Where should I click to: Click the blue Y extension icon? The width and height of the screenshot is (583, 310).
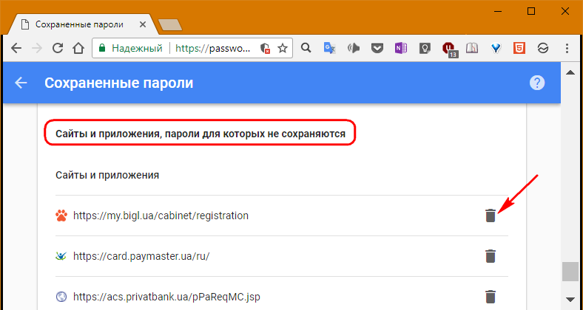coord(496,48)
